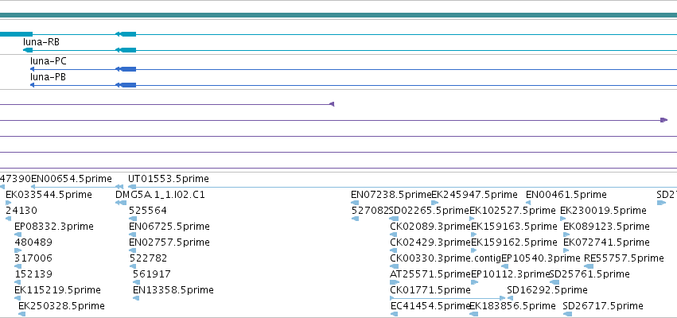Click the EK250328.5prime EST label
677x318 pixels.
tap(61, 306)
